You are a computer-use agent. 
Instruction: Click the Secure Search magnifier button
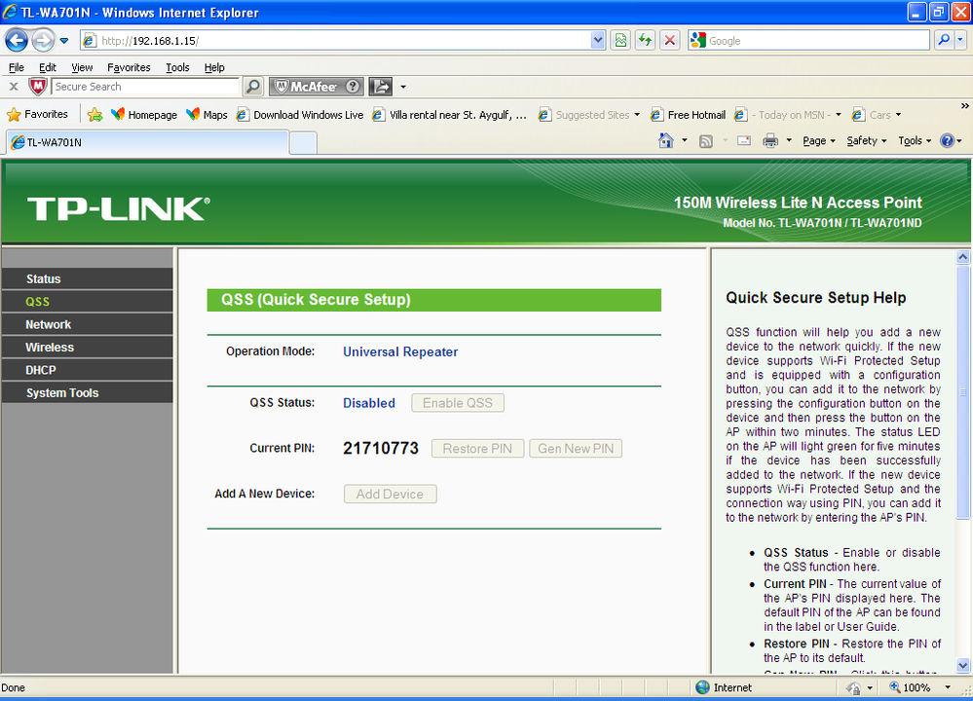click(x=252, y=87)
